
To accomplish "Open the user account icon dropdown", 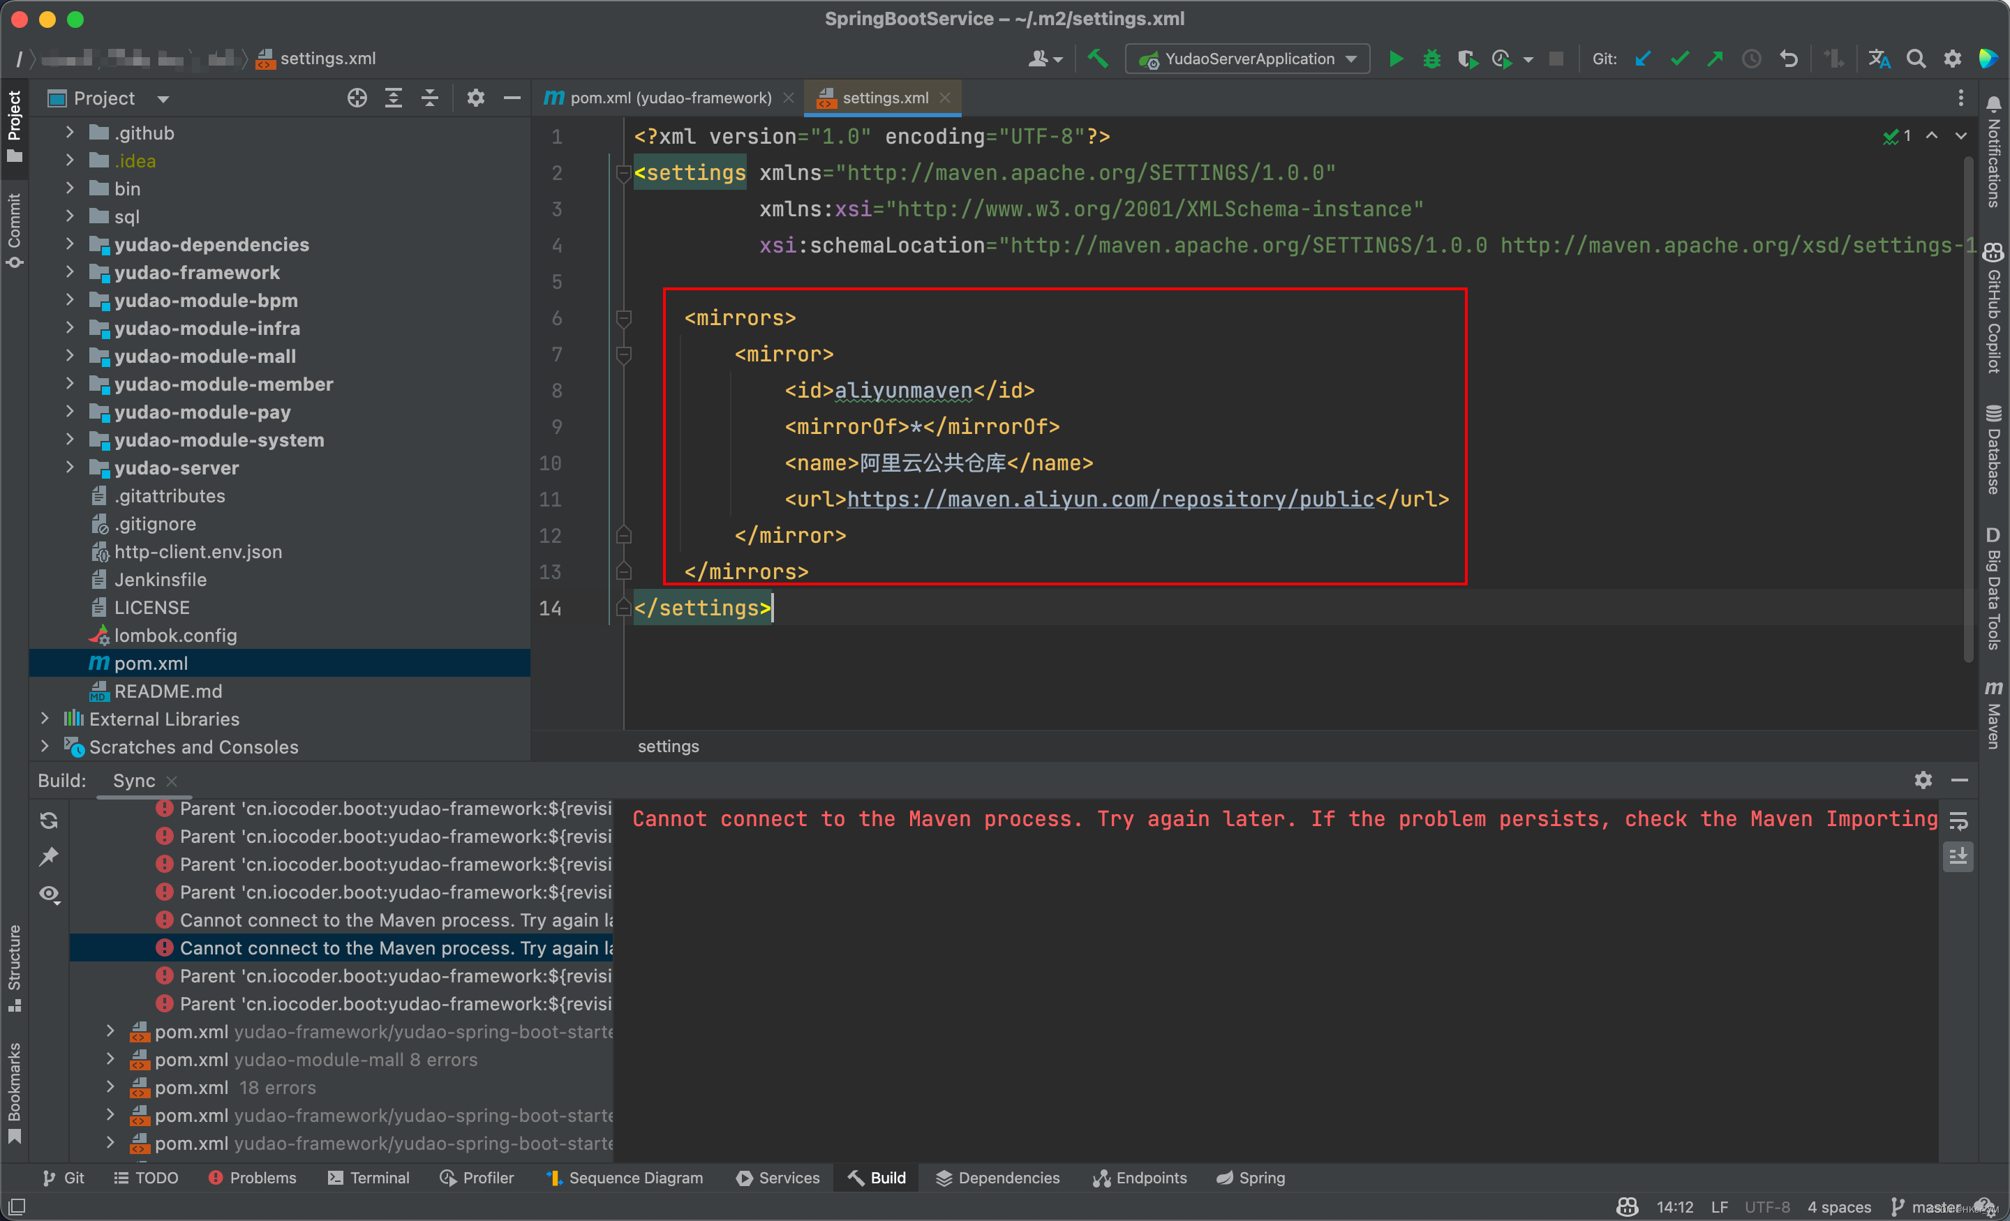I will [1045, 59].
